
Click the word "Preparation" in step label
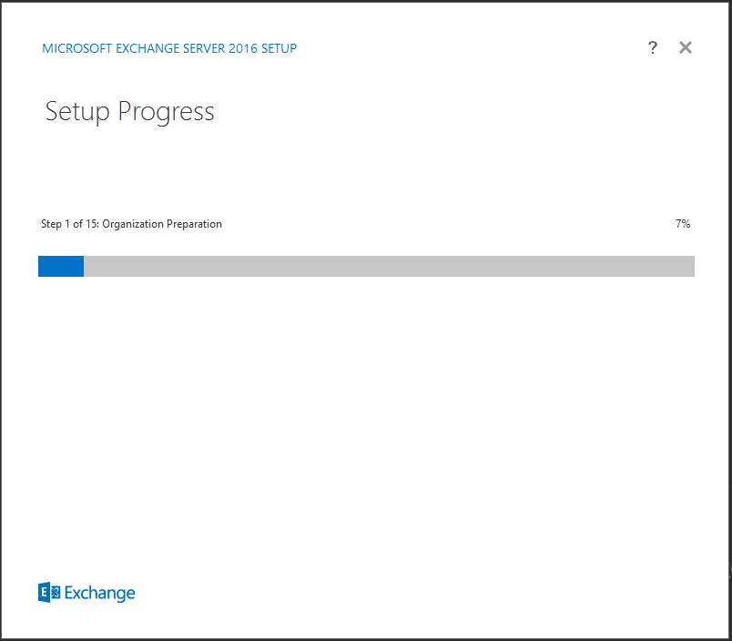tap(194, 224)
